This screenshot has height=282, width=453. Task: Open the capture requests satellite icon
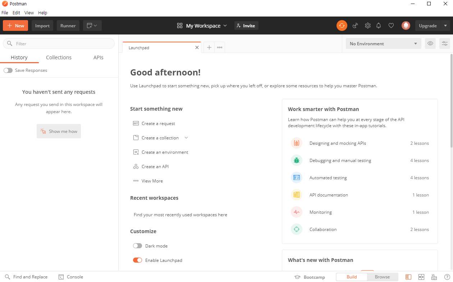[355, 26]
